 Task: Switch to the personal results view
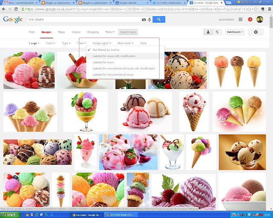pyautogui.click(x=208, y=32)
